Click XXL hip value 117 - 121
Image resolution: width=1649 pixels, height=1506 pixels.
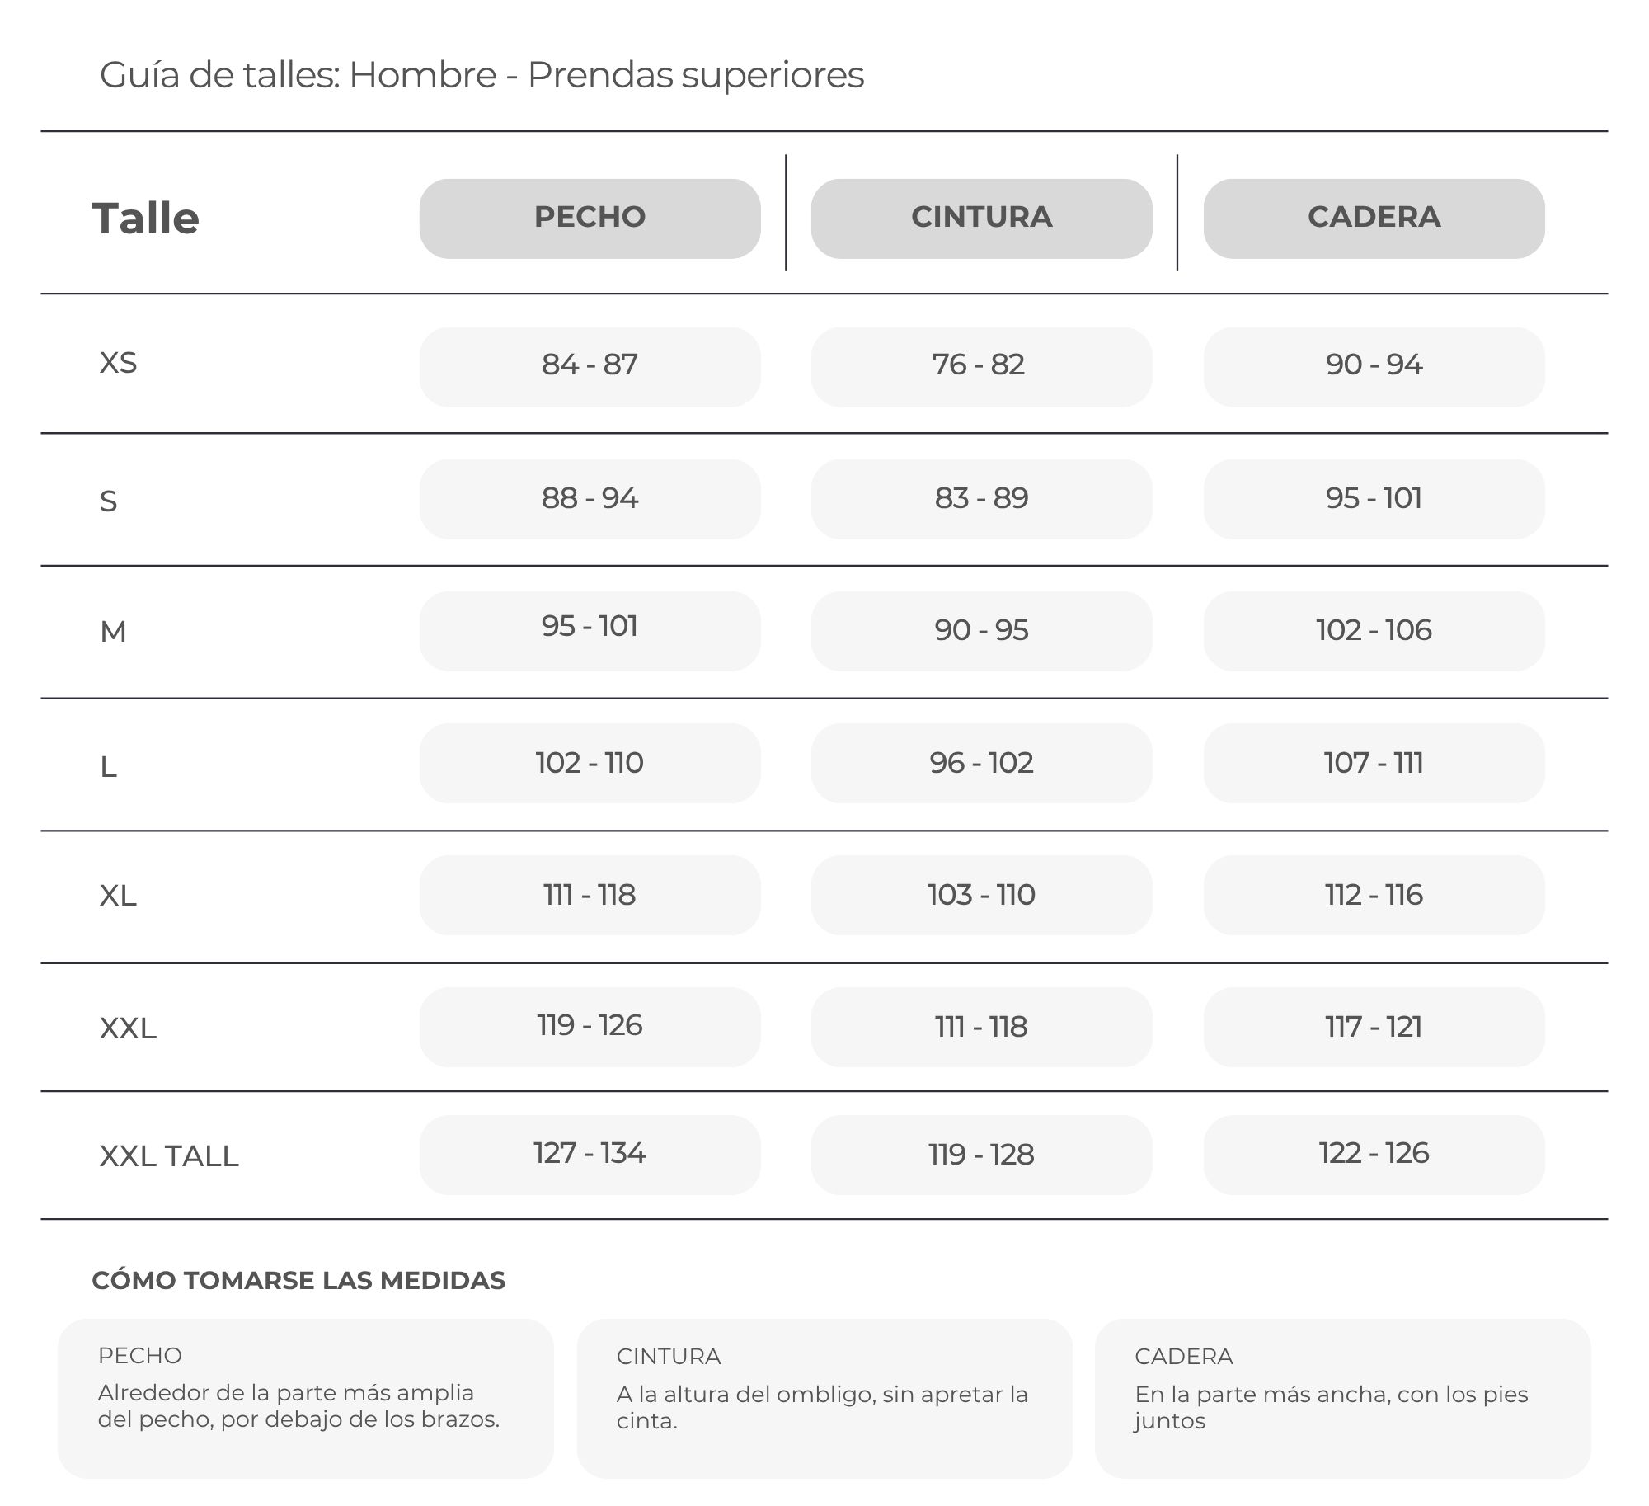[x=1374, y=1027]
